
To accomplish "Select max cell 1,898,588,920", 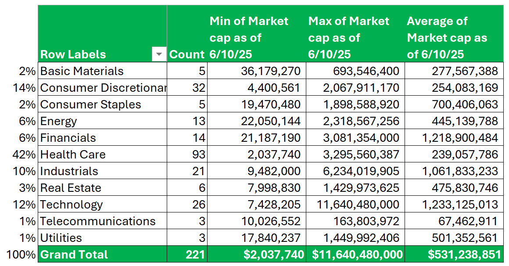I will (x=355, y=104).
